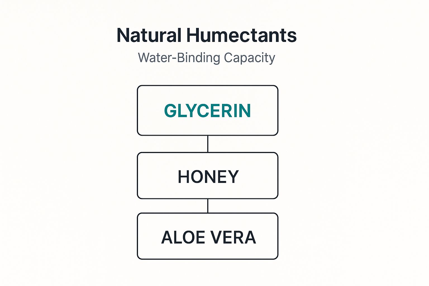Click the HONEY text label
The width and height of the screenshot is (429, 286).
[x=208, y=177]
